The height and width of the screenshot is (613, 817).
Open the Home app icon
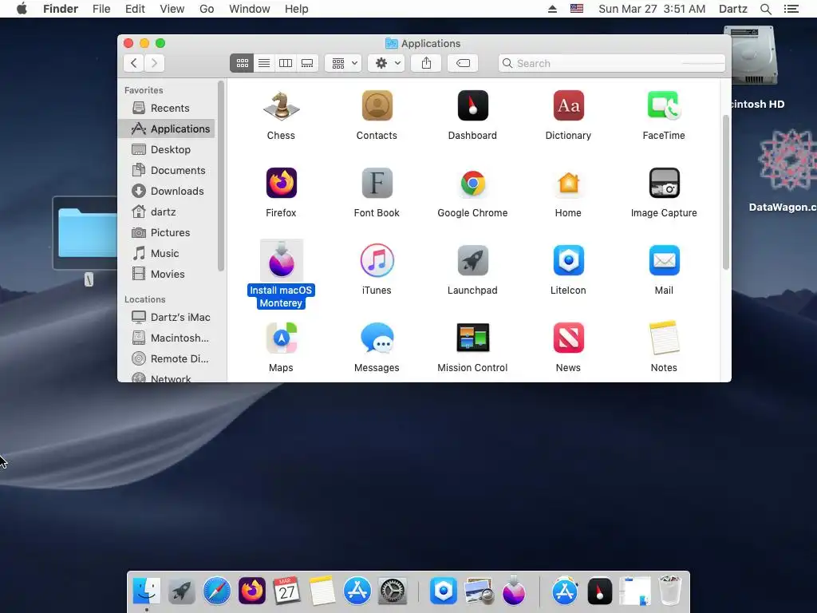click(568, 183)
